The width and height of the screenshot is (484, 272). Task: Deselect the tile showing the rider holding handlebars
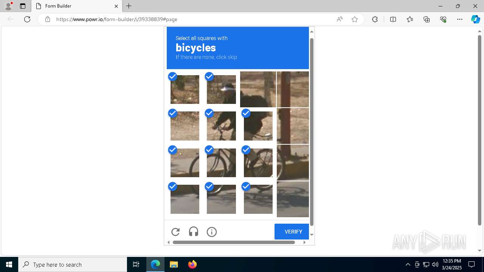221,126
